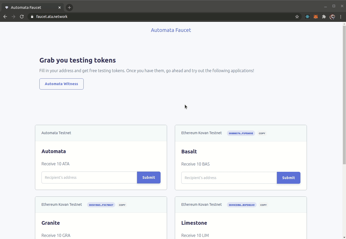346x239 pixels.
Task: Open the extensions puzzle menu
Action: pos(324,17)
